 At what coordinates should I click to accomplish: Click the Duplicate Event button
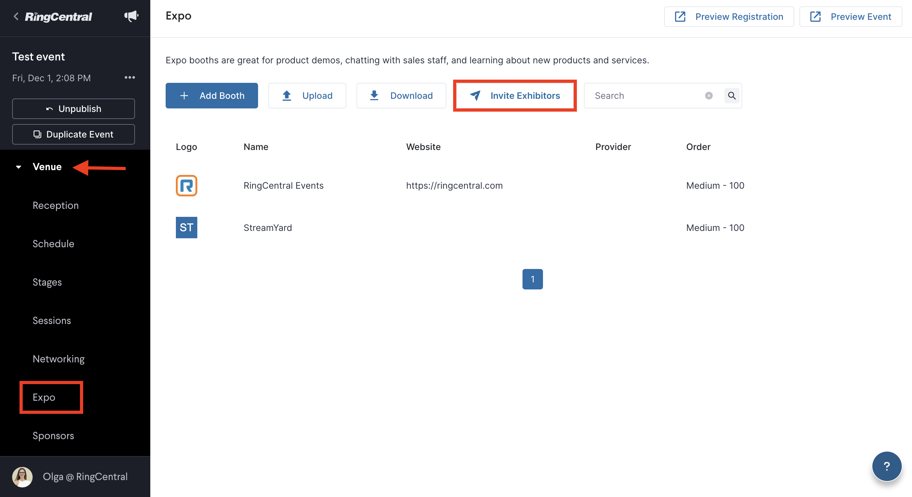(73, 134)
